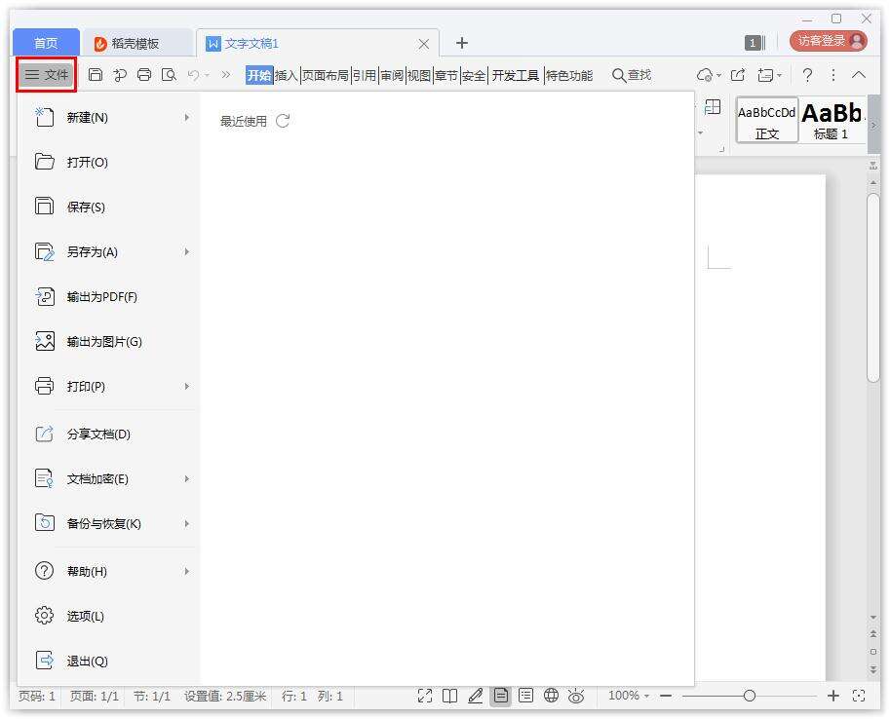Close the 文字文稿1 document tab

[x=423, y=44]
